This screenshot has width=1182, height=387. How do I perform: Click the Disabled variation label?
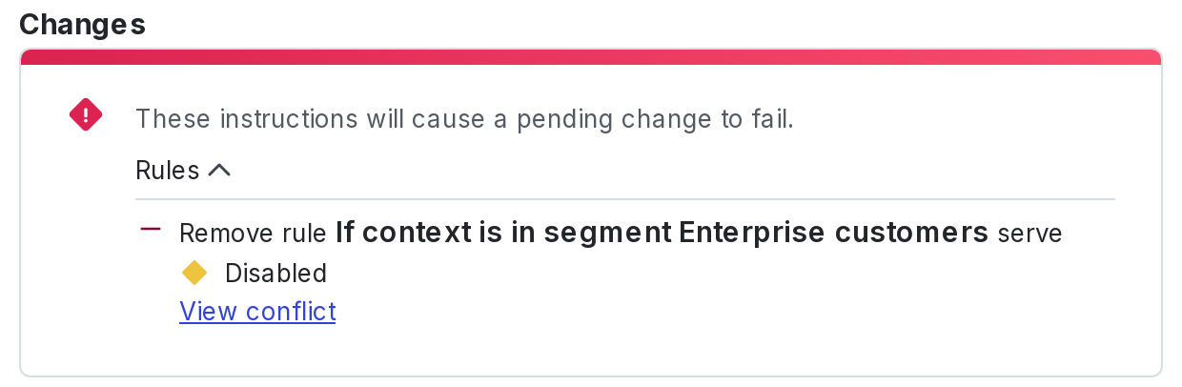276,274
